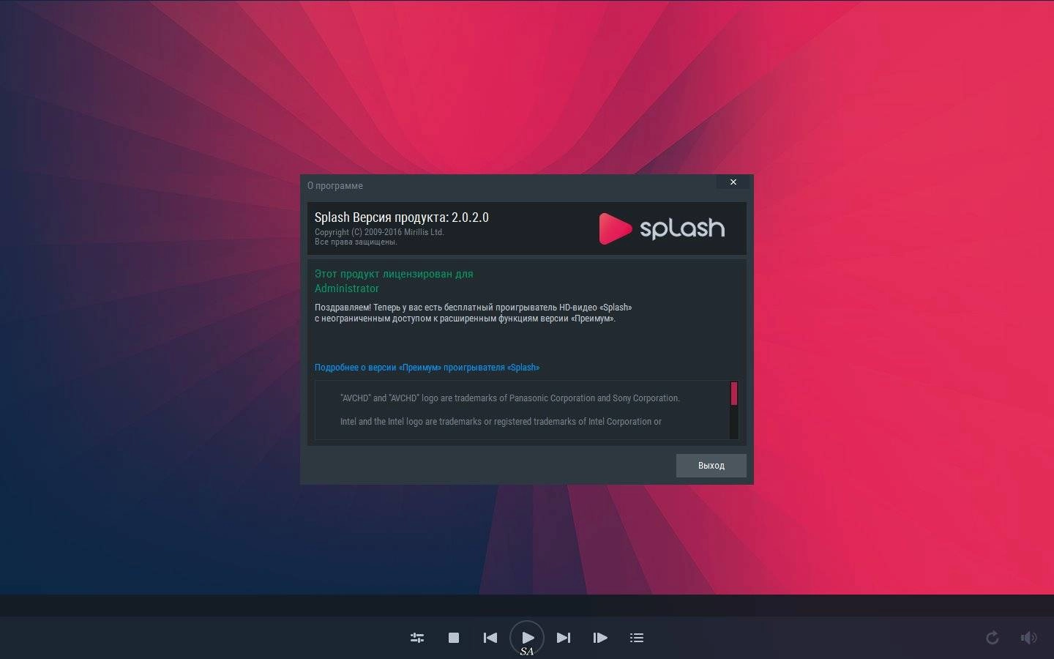Click the AVCHD trademarks line

[x=510, y=398]
